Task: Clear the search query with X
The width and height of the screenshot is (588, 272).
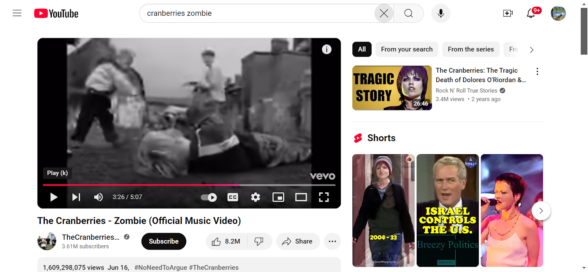Action: pos(384,14)
